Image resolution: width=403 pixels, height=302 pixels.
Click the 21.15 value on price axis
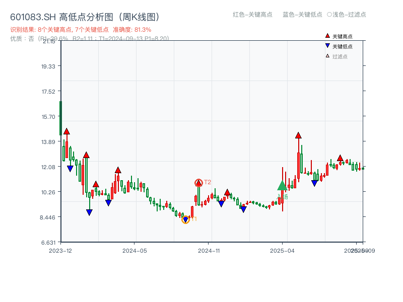[49, 42]
